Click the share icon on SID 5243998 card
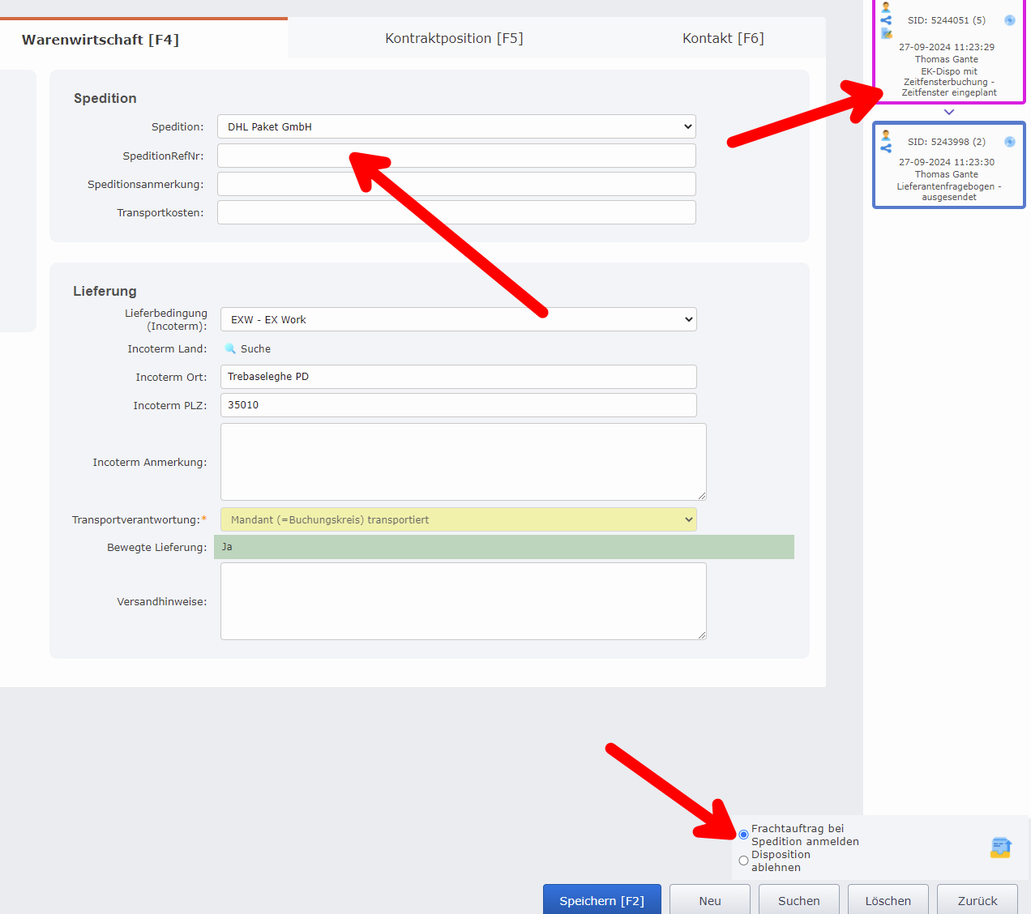 coord(886,148)
